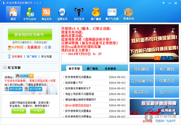Open 淘宝任务 toolbar icon
181x125 pixels.
coord(46,14)
